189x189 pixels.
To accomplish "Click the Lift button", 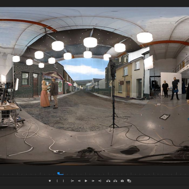I will coord(108,181).
